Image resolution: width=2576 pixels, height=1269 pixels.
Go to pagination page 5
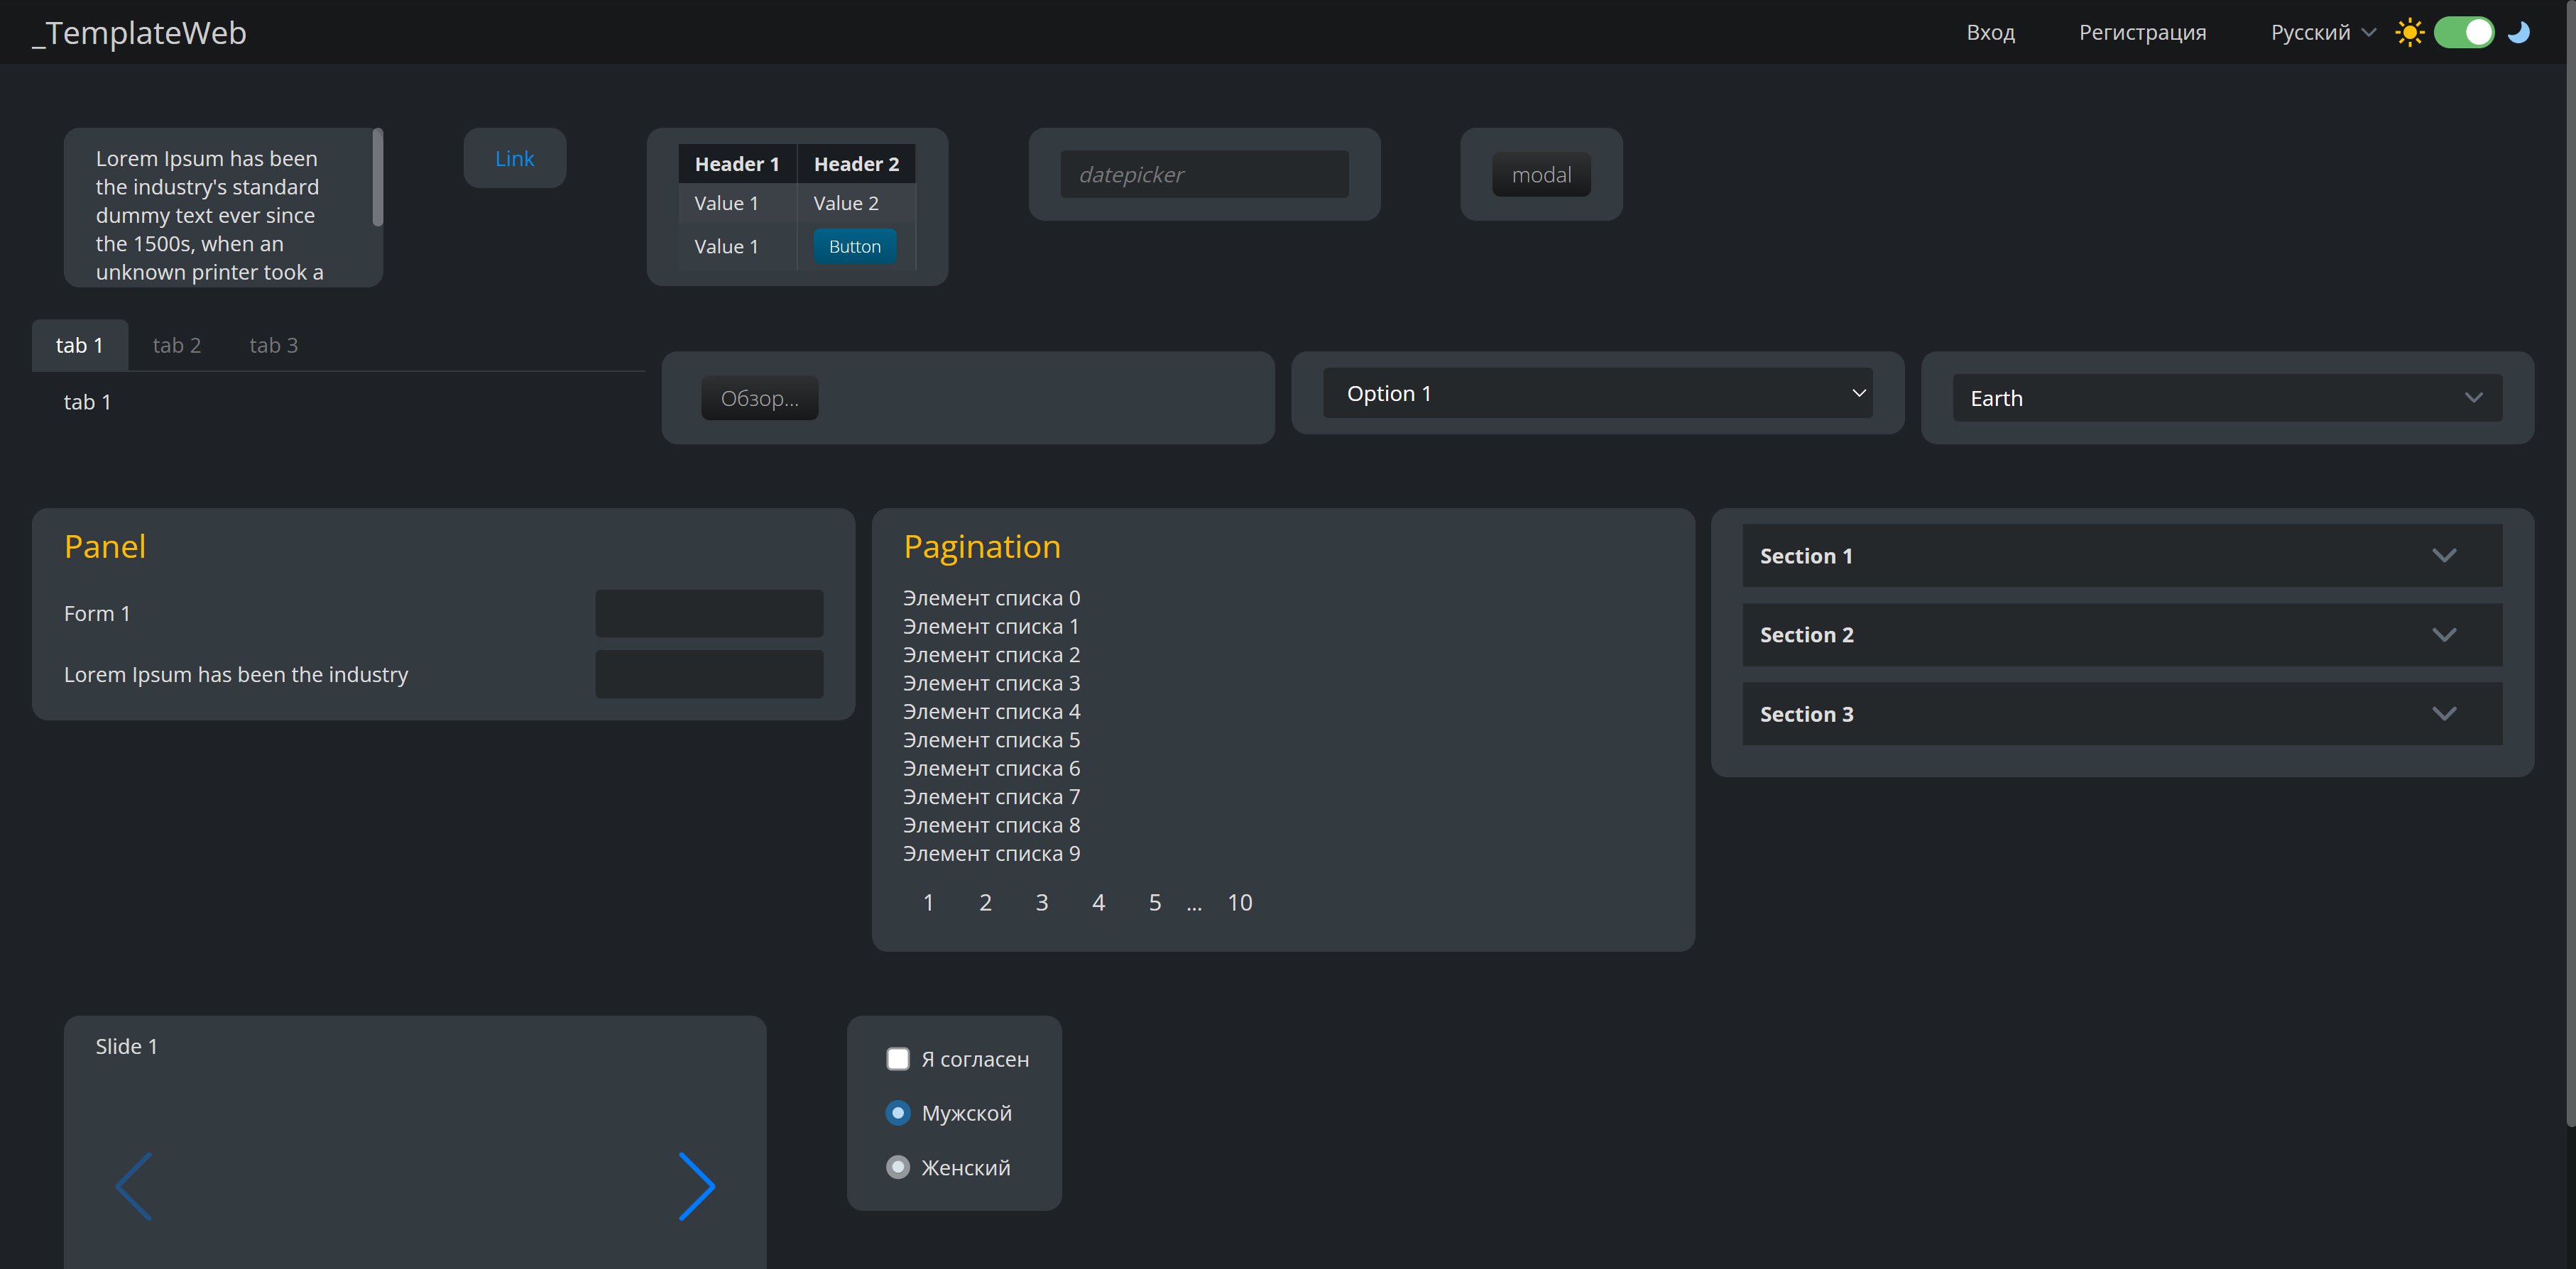pos(1154,902)
